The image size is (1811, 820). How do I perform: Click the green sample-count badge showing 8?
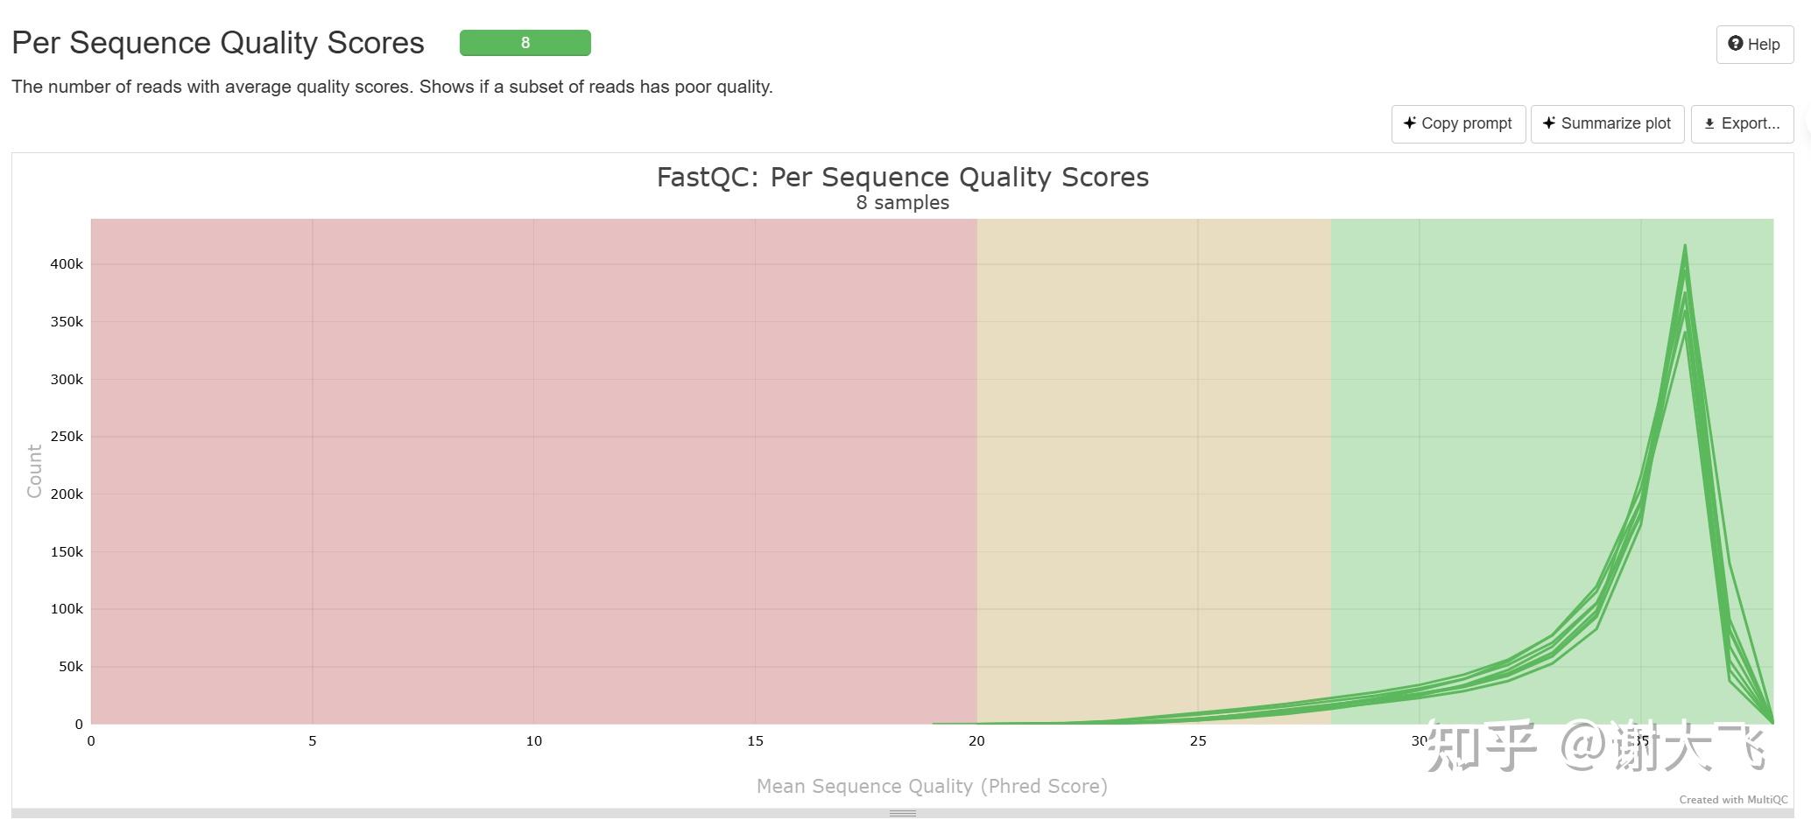coord(525,42)
